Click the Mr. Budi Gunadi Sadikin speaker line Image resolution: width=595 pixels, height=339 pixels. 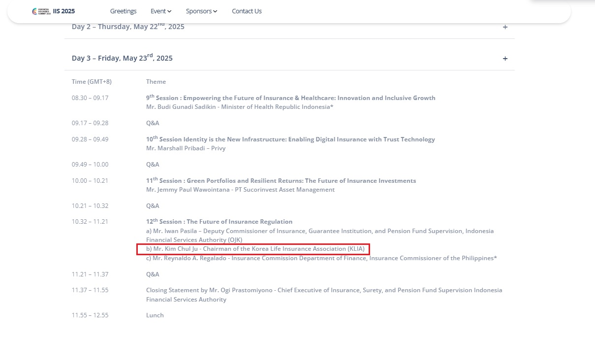click(240, 107)
